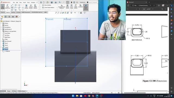Switch to the 3D Views bottom tab
This screenshot has height=98, width=174.
pos(14,91)
